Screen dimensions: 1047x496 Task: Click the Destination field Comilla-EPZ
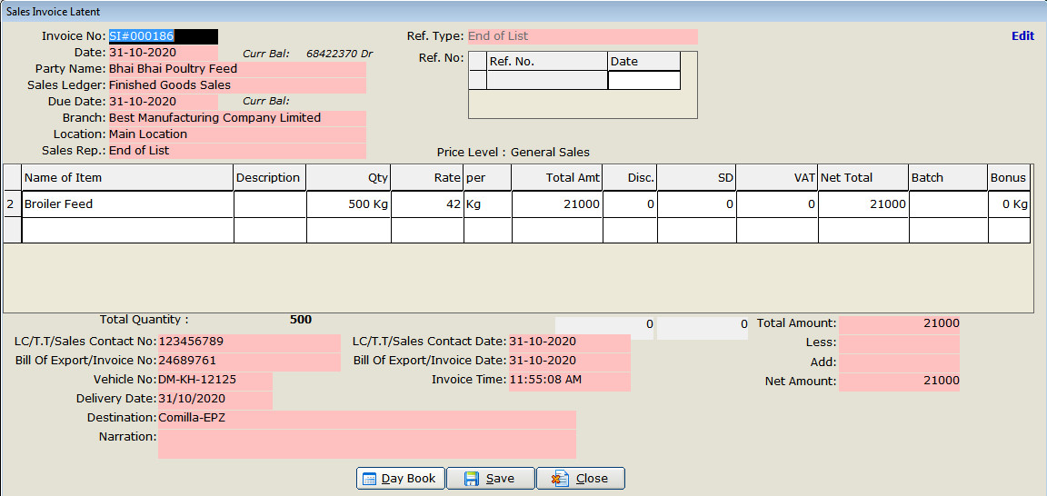click(366, 418)
